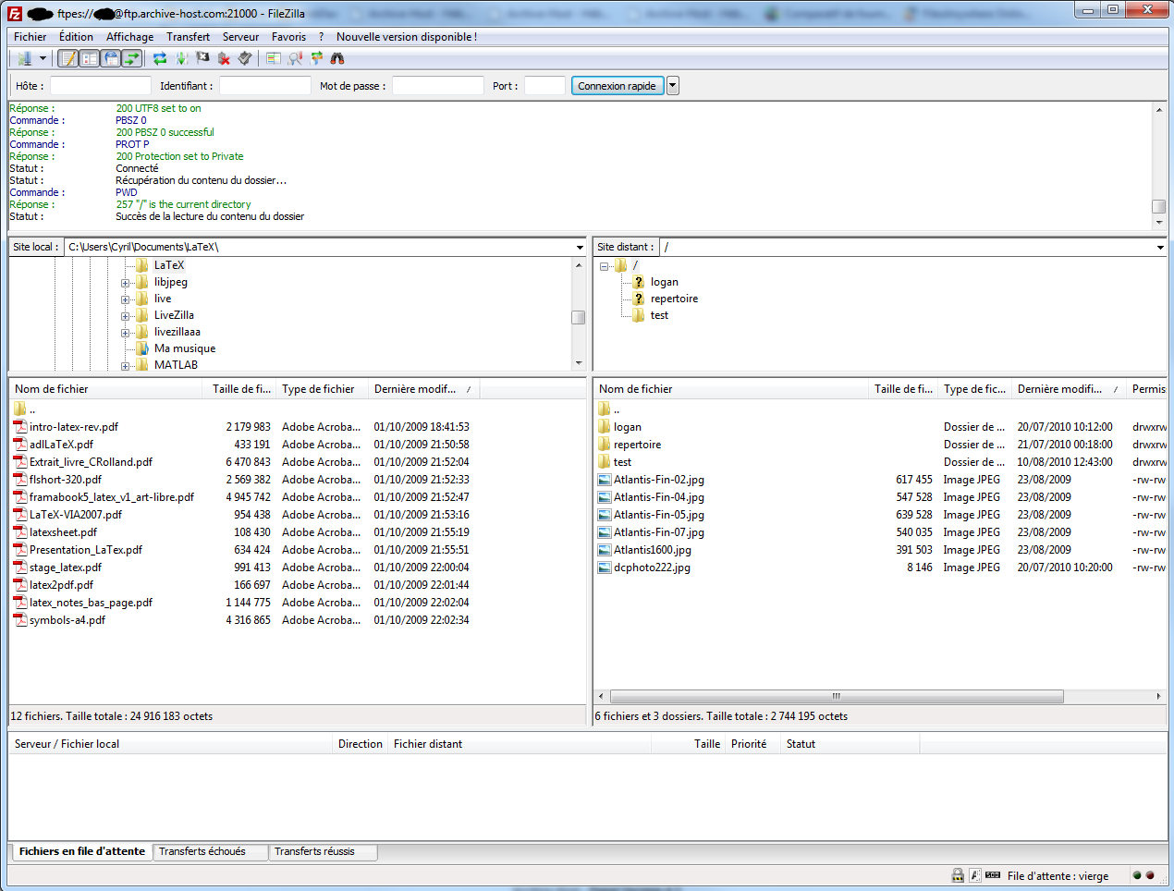
Task: Open the Site Manager icon
Action: (24, 58)
